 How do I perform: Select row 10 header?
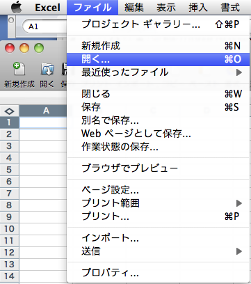pos(9,229)
